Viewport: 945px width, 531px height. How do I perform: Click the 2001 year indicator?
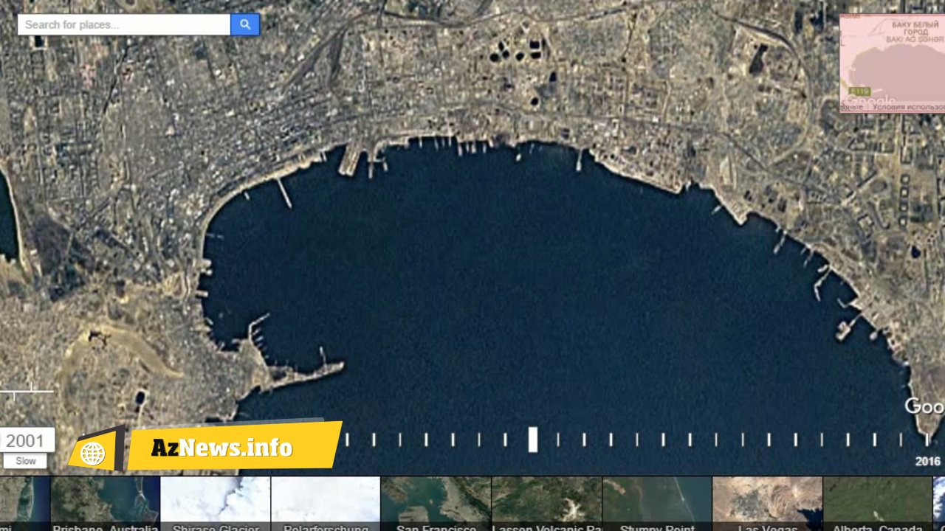pyautogui.click(x=26, y=441)
